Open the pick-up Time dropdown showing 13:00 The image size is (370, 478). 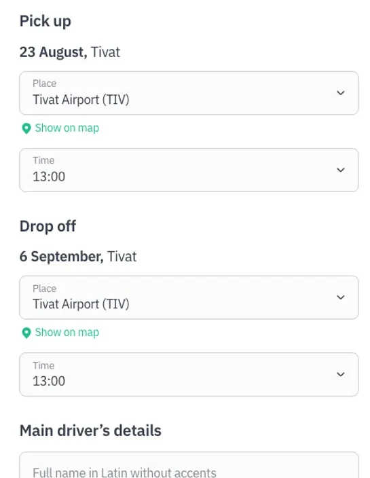[x=189, y=170]
